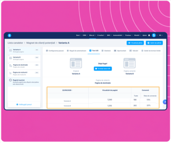Go to Magnet de clienți potențiali breadcrumb
171x143 pixels.
(x=41, y=43)
